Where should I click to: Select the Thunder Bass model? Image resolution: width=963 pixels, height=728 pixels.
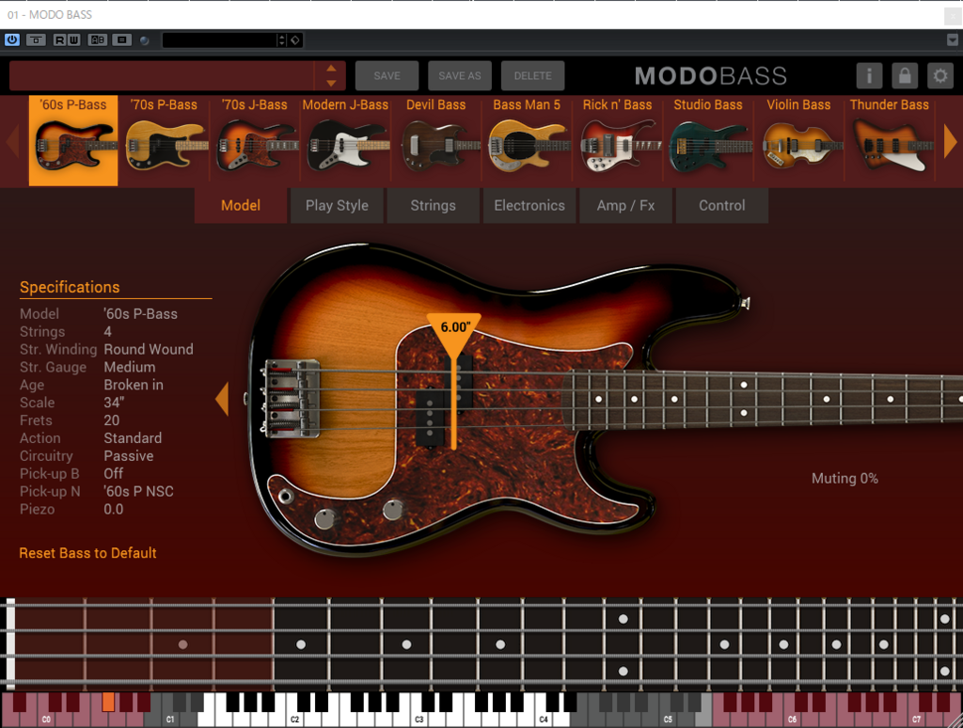click(890, 141)
